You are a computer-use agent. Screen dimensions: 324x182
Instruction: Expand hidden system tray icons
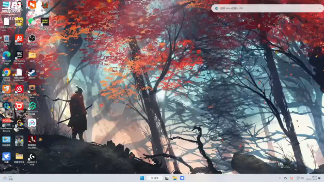coord(279,178)
